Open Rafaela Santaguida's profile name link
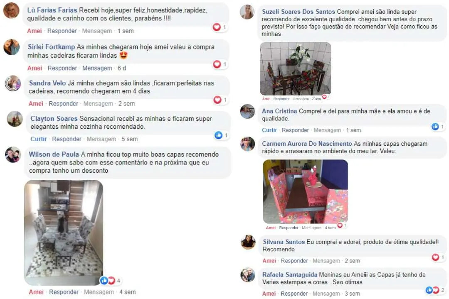449x299 pixels. [x=290, y=274]
